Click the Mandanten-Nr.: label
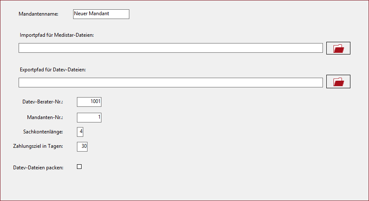Image resolution: width=369 pixels, height=201 pixels. point(45,117)
